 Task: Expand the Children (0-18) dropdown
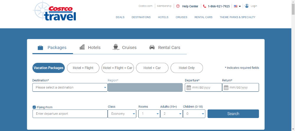tap(194, 114)
